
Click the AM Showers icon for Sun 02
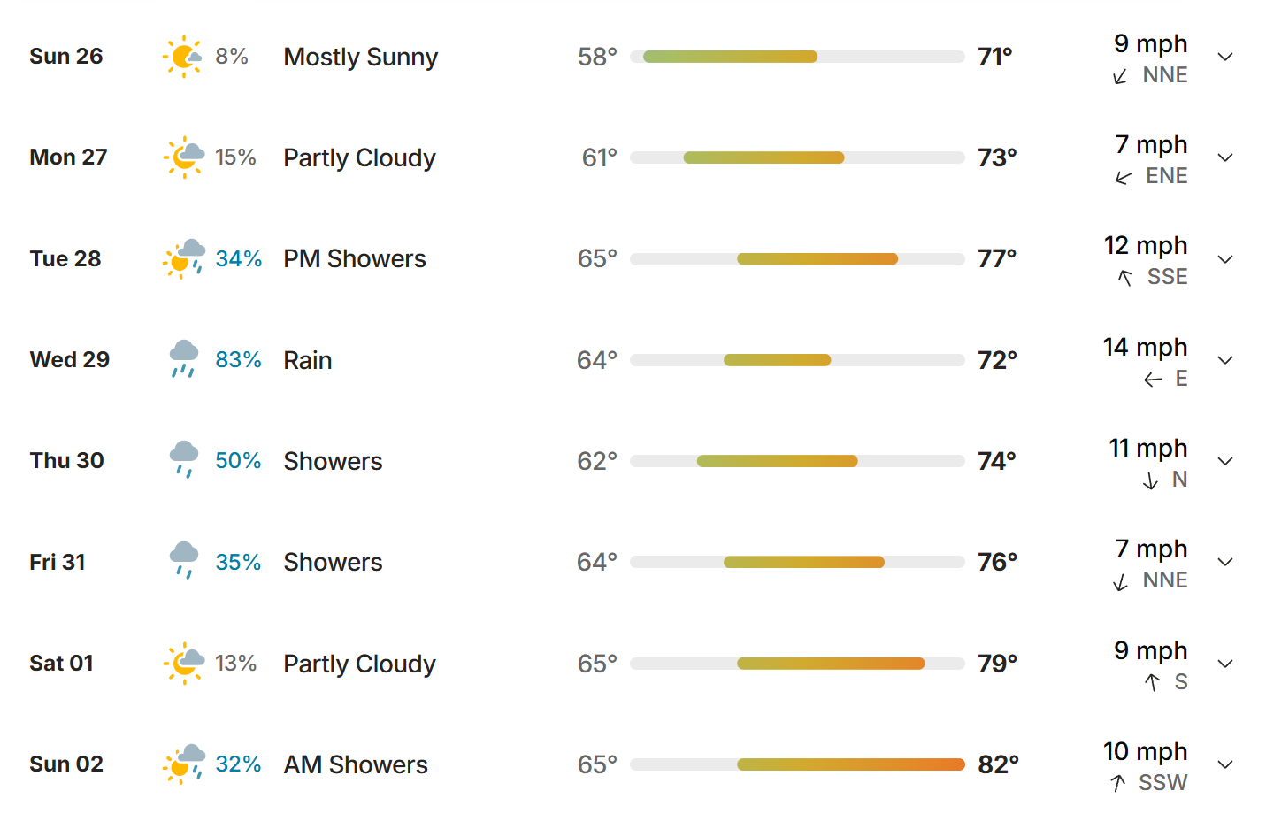(184, 764)
